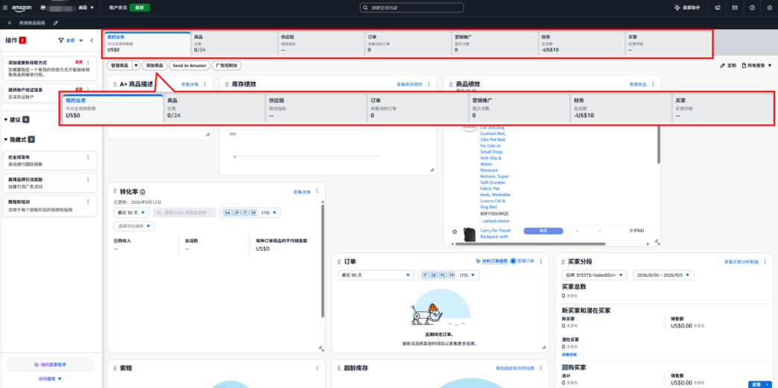The image size is (778, 388).
Task: Open the 2026/8/30 ~ 2026/9/5 date range dropdown
Action: coord(663,275)
